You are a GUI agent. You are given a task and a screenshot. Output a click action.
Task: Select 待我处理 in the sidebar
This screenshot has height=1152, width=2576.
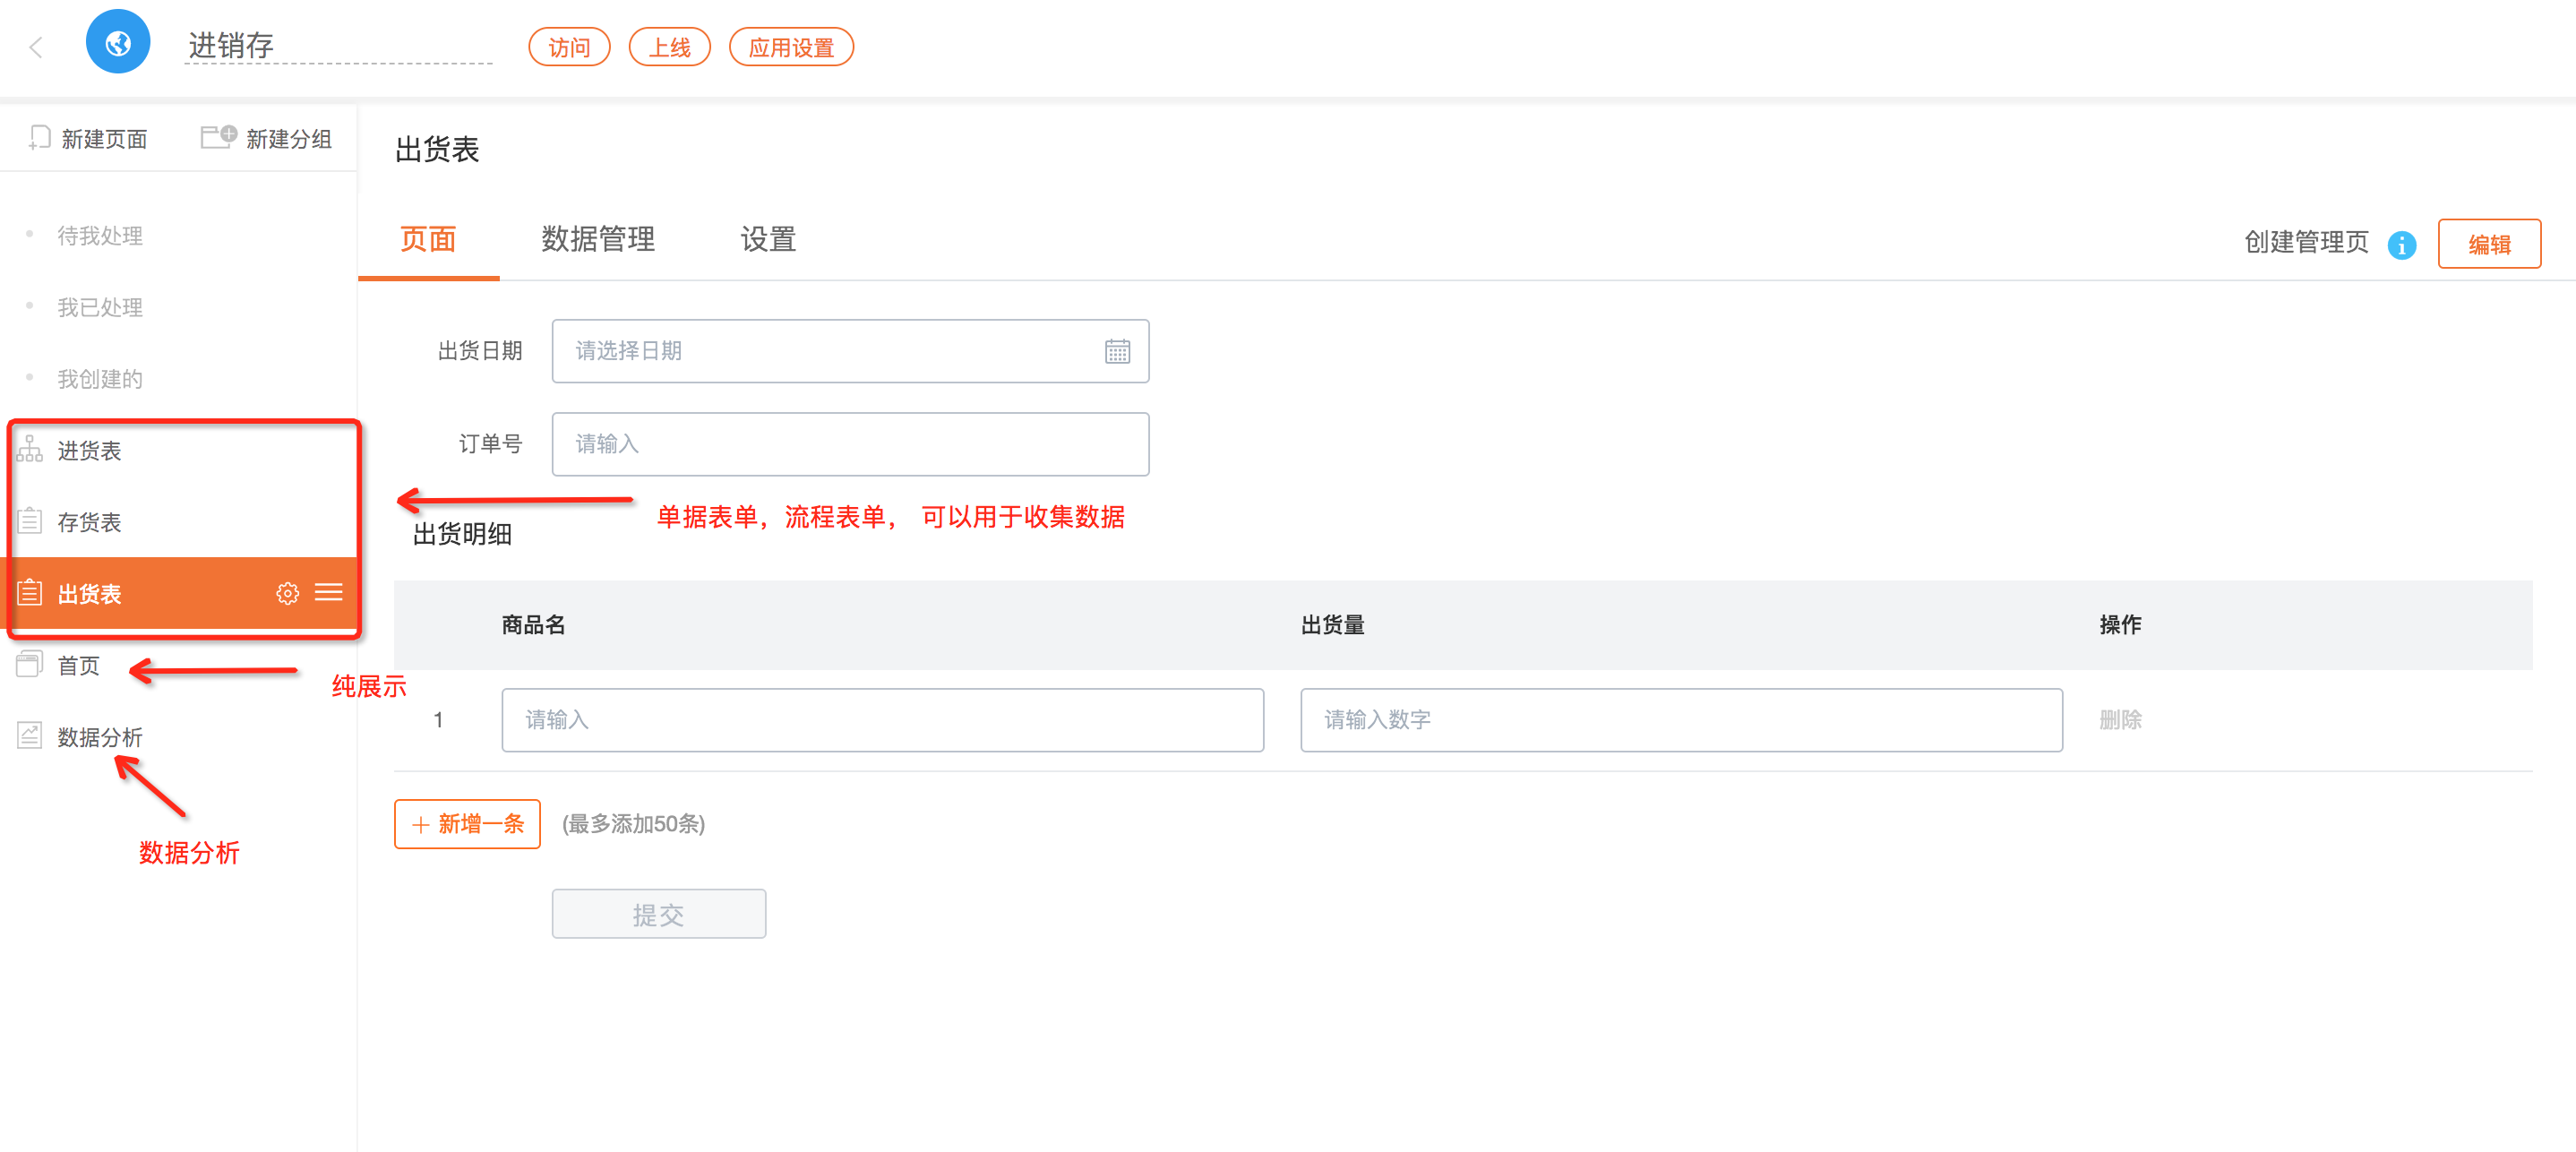[99, 236]
